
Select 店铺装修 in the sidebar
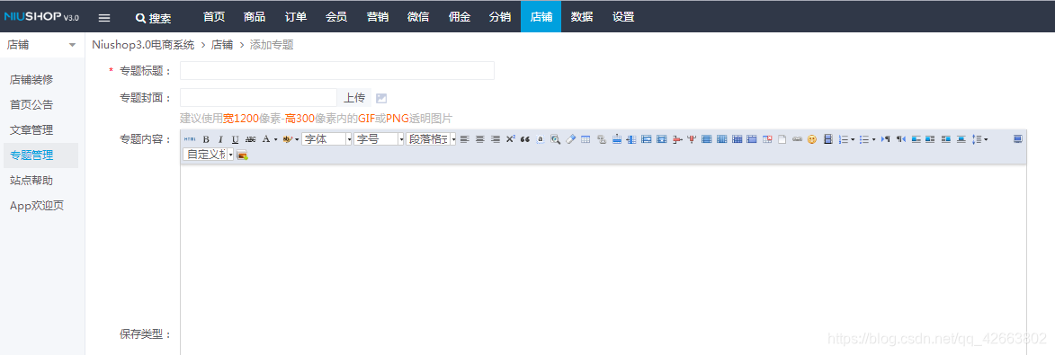coord(31,80)
